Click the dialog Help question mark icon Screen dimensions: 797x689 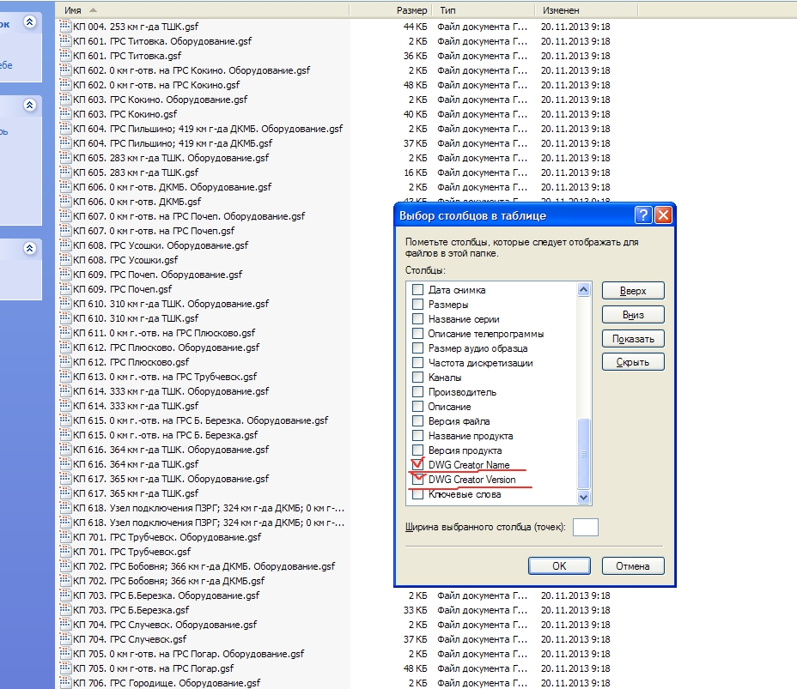pos(643,215)
